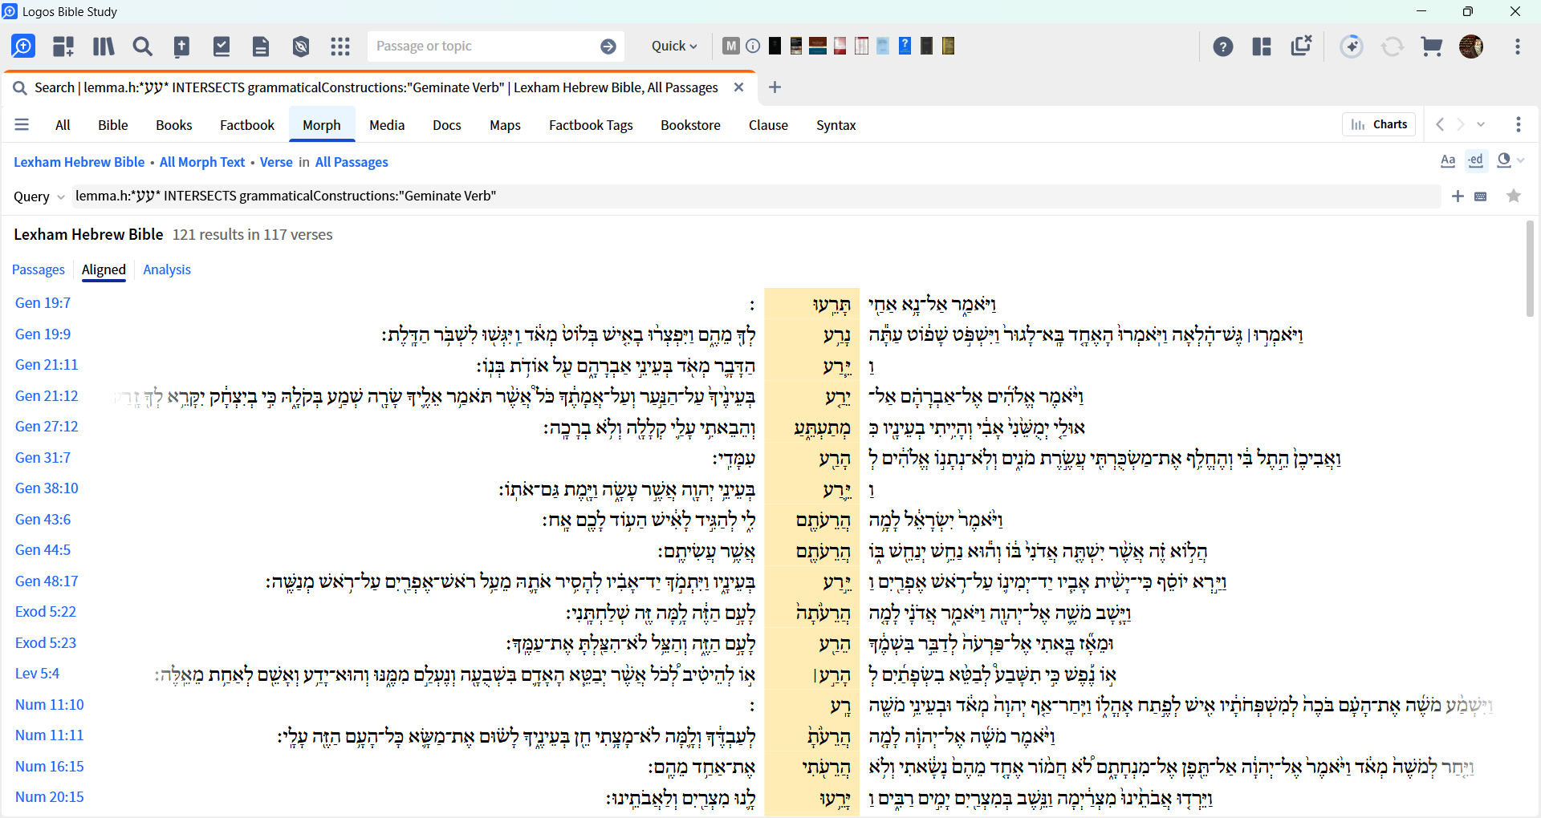Open the Library books icon

[104, 47]
